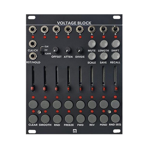Click output jack 6

pos(92,29)
